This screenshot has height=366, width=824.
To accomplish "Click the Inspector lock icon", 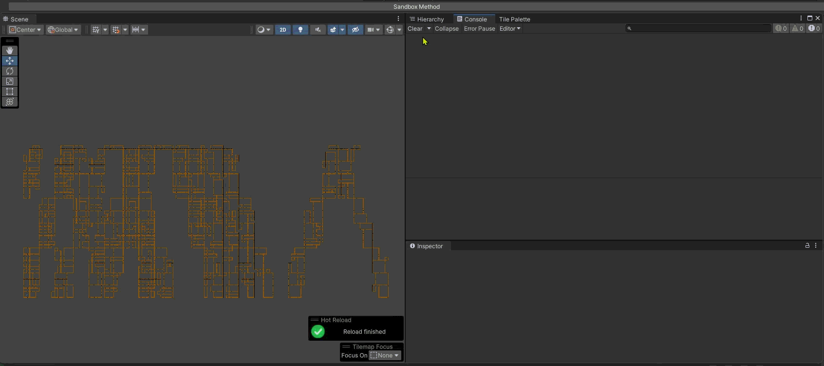I will (x=807, y=246).
